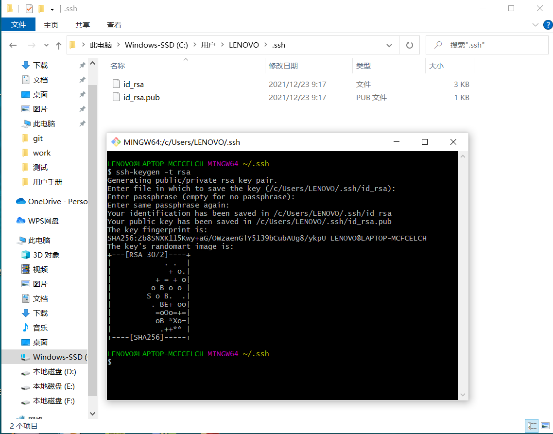Click terminal scrollbar up arrow
Screen dimensions: 553x434
point(463,156)
